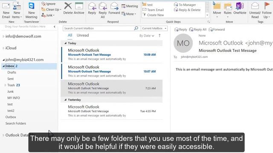Click the MO sender avatar
The width and height of the screenshot is (273, 153).
pyautogui.click(x=183, y=43)
